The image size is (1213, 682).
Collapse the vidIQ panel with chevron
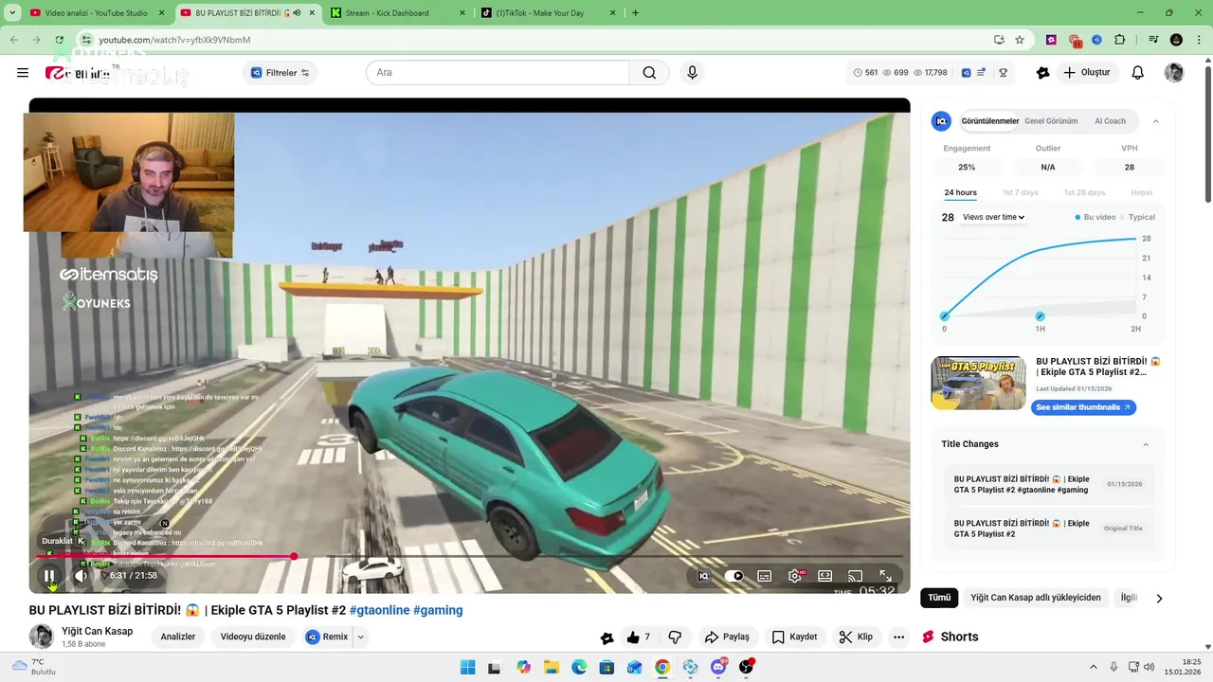pyautogui.click(x=1155, y=121)
